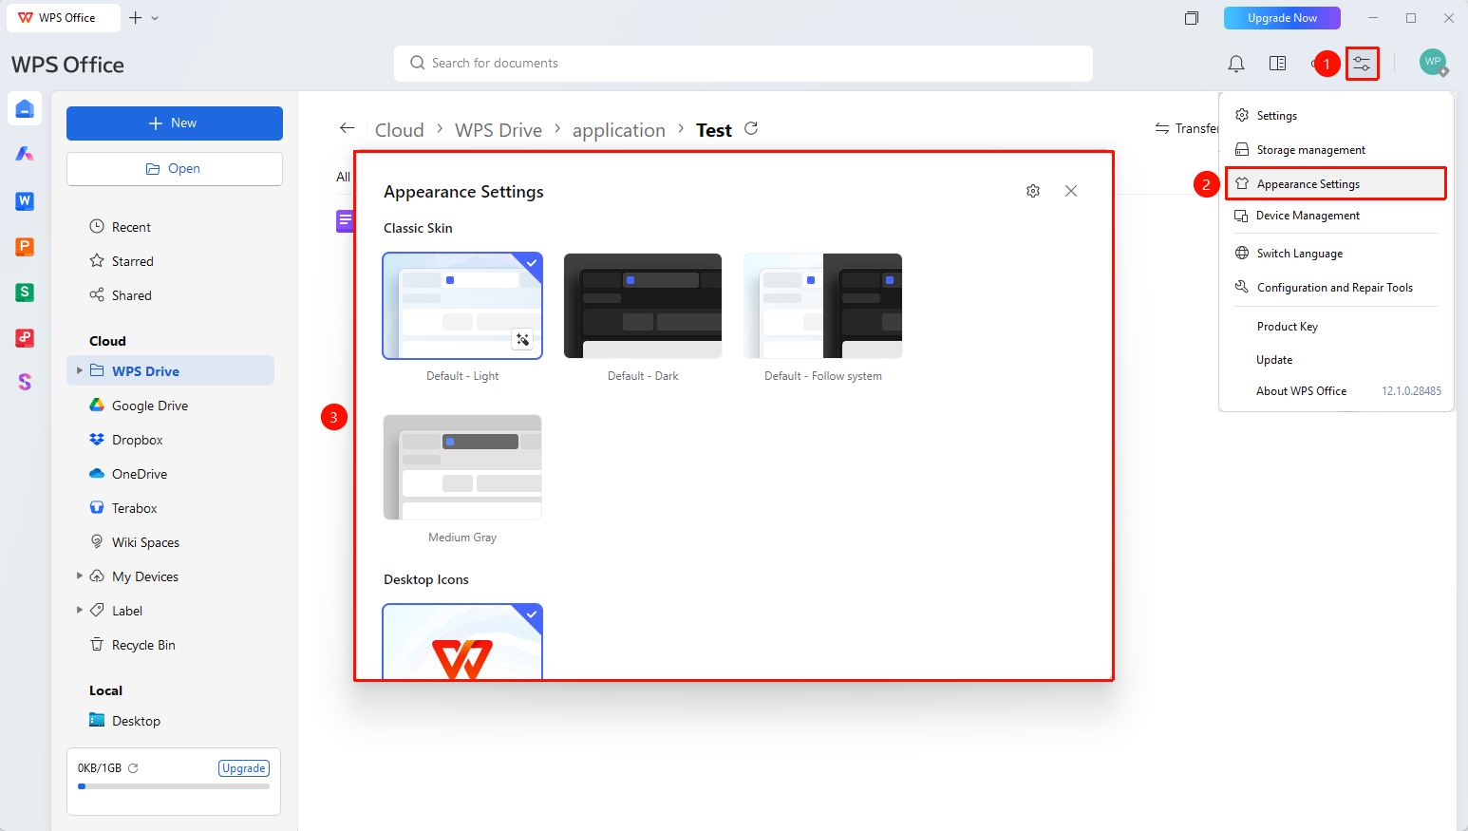Click the storage usage progress bar
The height and width of the screenshot is (831, 1468).
coord(174,786)
